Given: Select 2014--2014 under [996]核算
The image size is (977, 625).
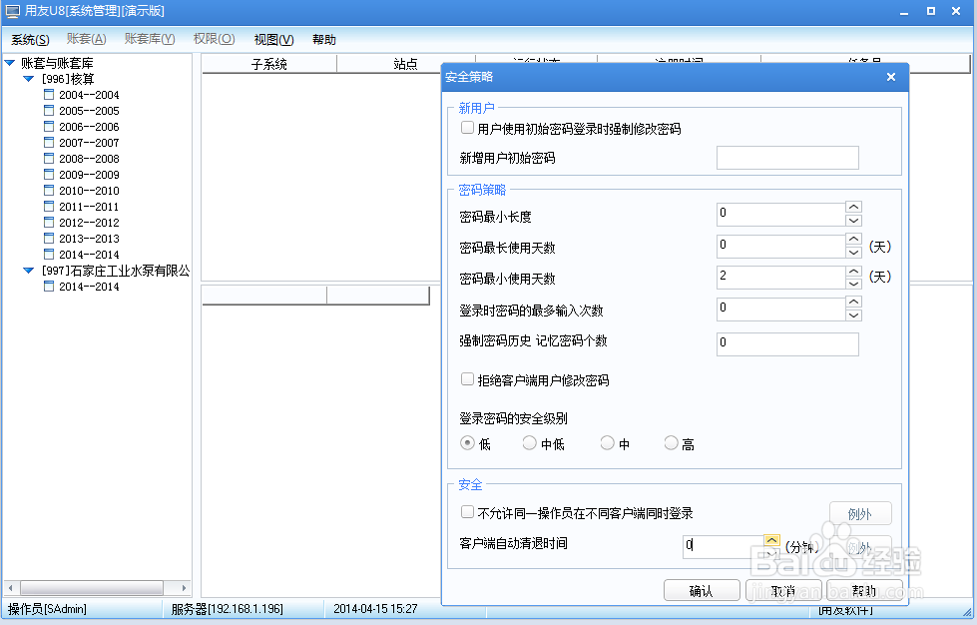Looking at the screenshot, I should 89,255.
